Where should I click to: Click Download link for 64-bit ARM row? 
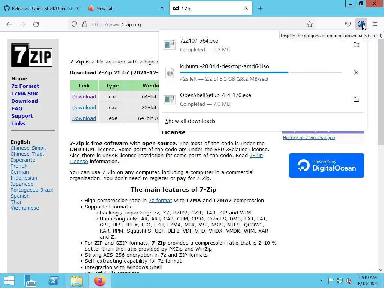tap(84, 118)
